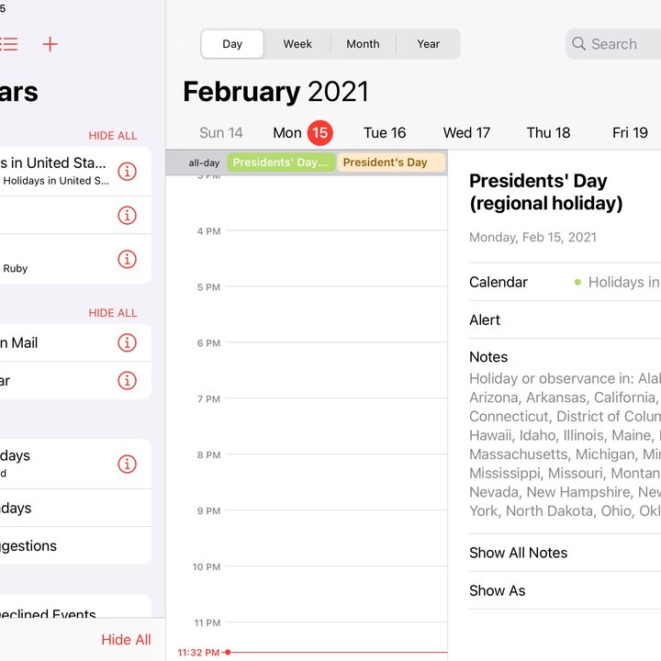Open green Presidents' Day all-day event
Screen dimensions: 661x661
[281, 162]
